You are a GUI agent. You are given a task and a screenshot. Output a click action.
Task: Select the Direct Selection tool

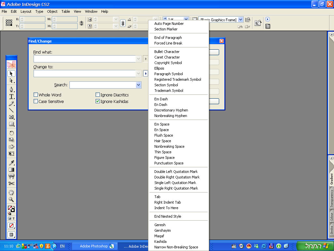[11, 81]
